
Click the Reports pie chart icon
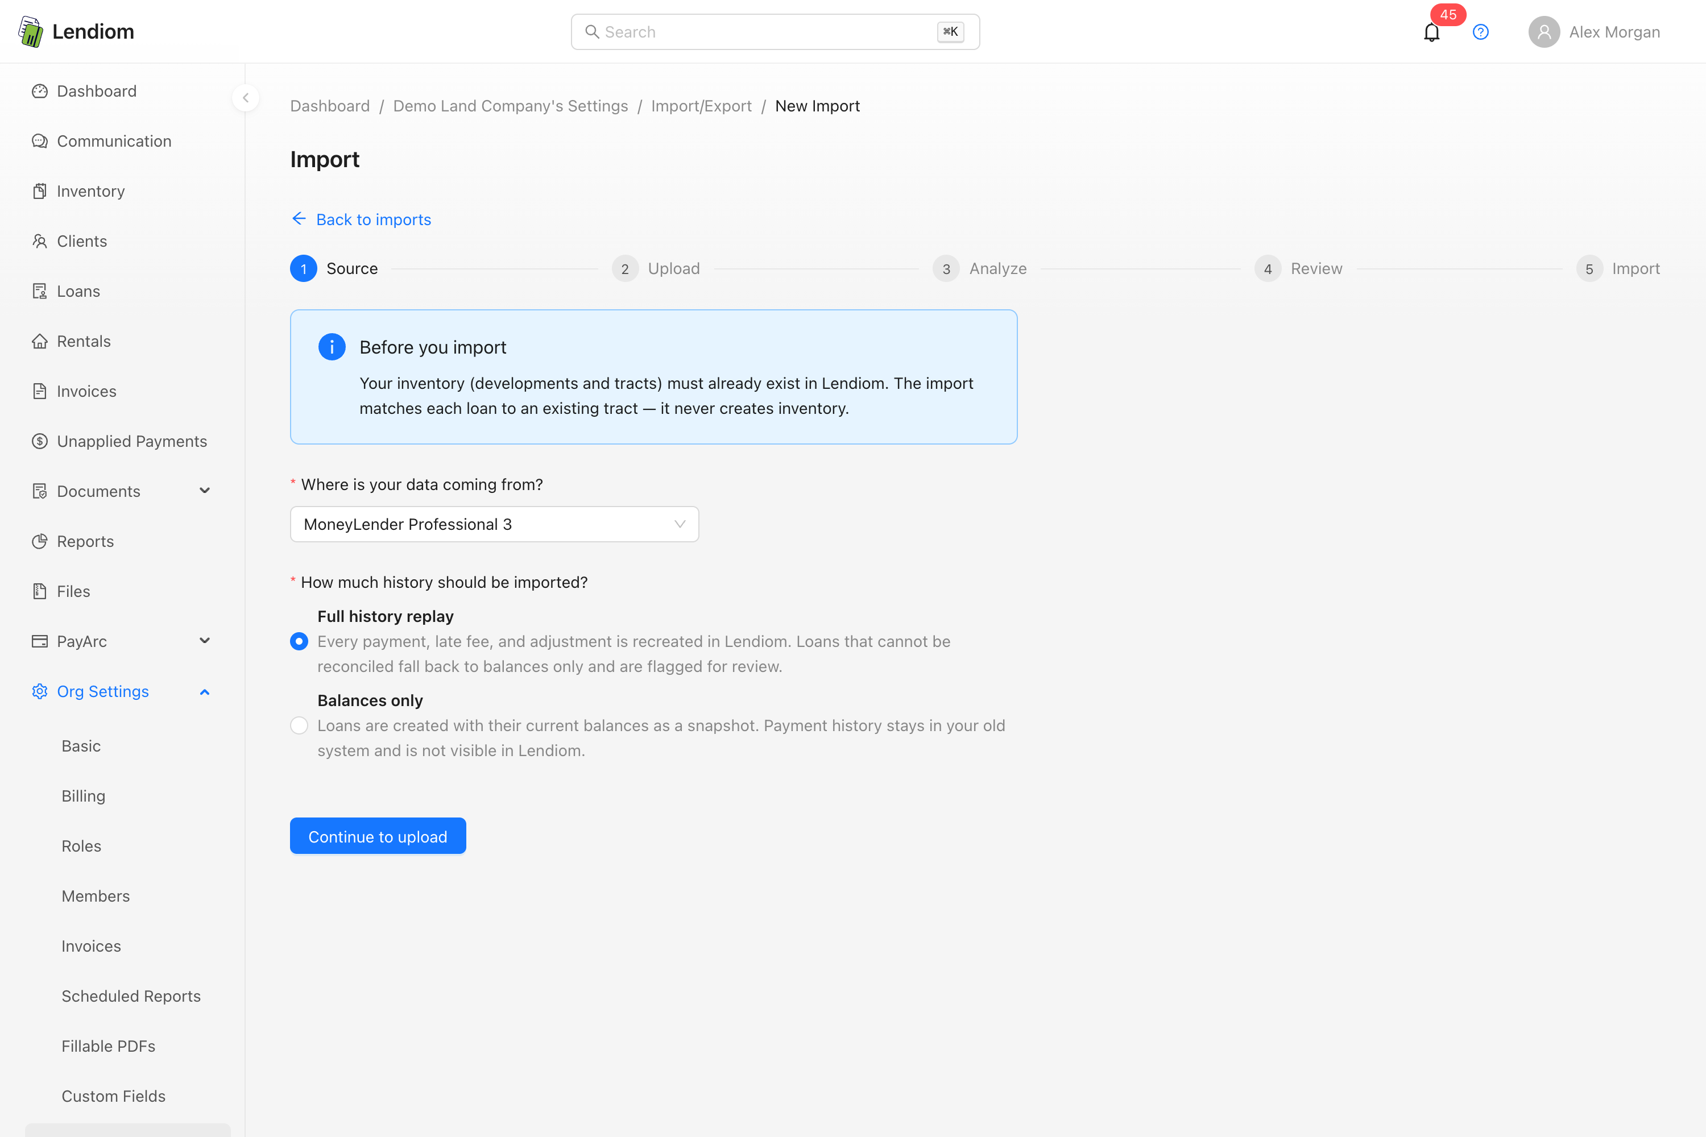[x=40, y=542]
